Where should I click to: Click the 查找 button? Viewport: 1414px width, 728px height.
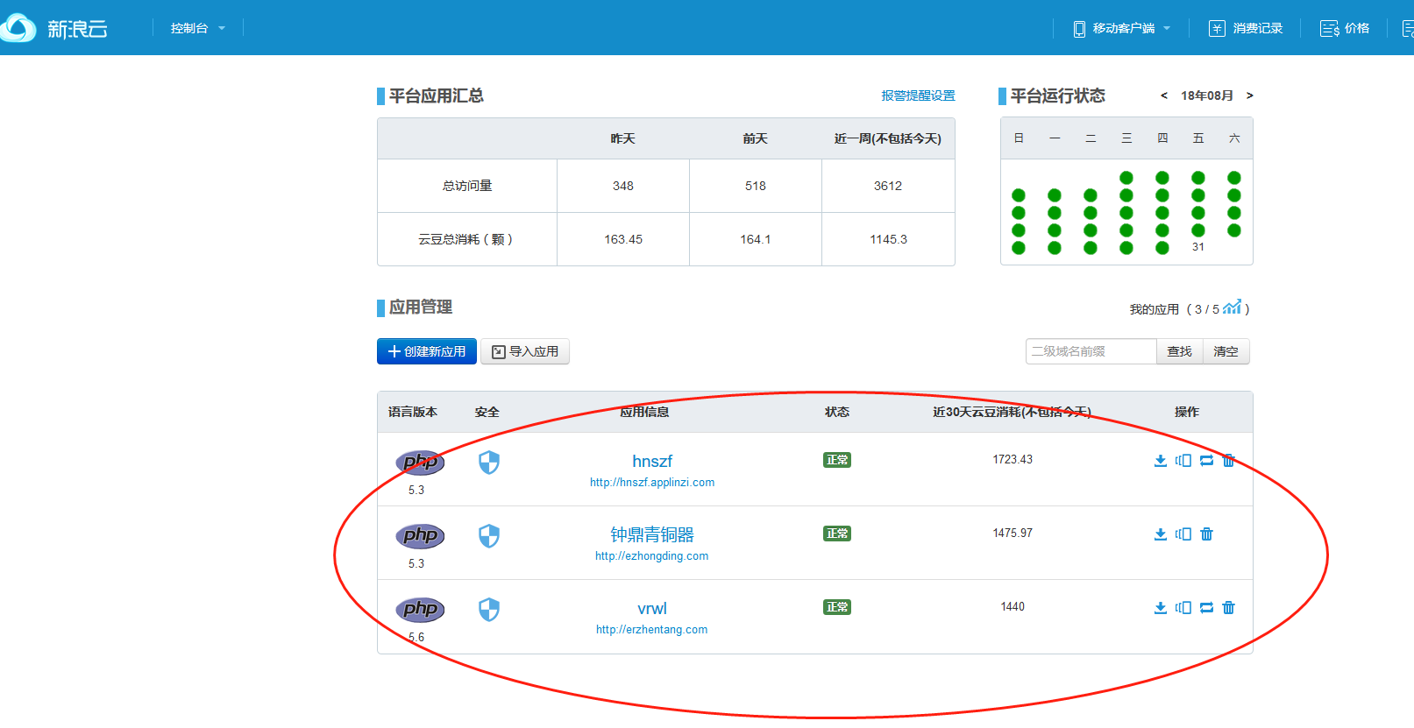click(1180, 351)
